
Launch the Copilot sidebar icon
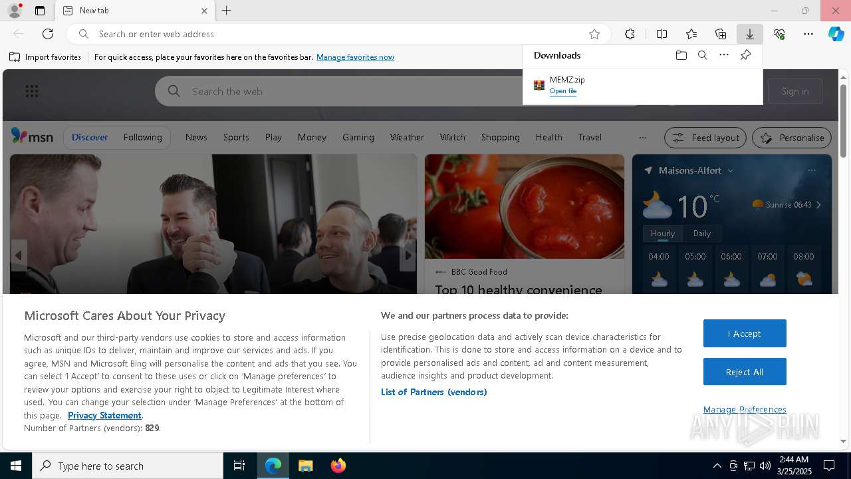pos(836,34)
